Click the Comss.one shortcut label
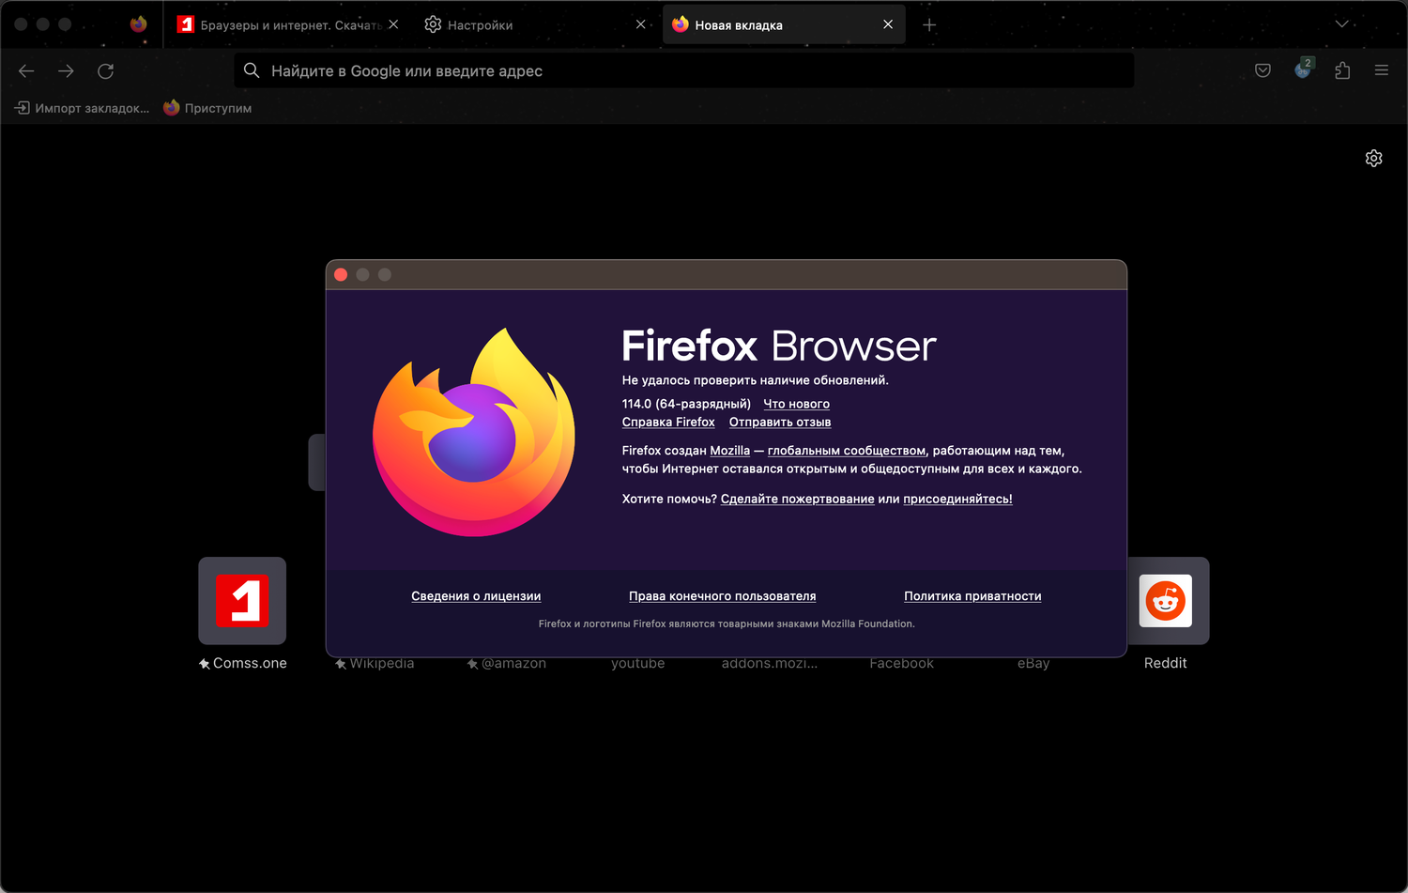The image size is (1408, 893). pos(250,663)
